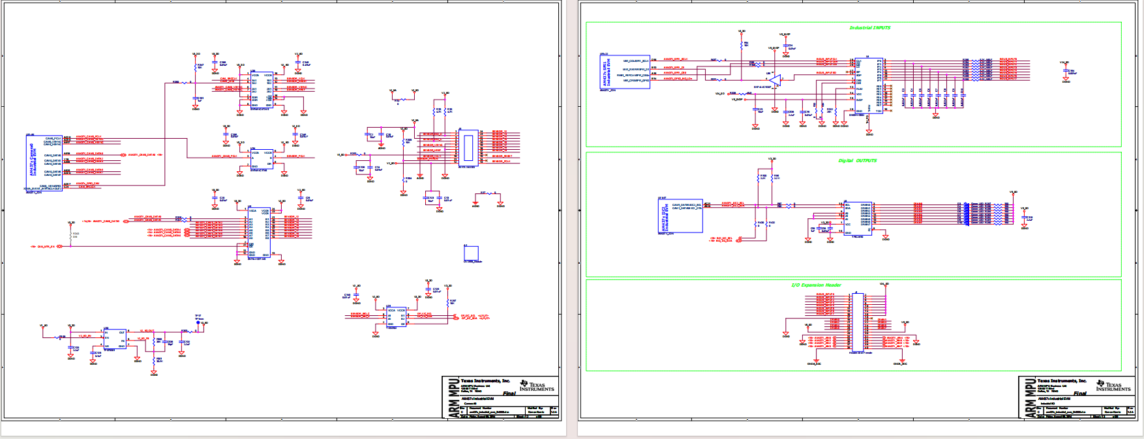Click the camera sensor connector with inner rectangle
The height and width of the screenshot is (439, 1144).
[x=468, y=149]
